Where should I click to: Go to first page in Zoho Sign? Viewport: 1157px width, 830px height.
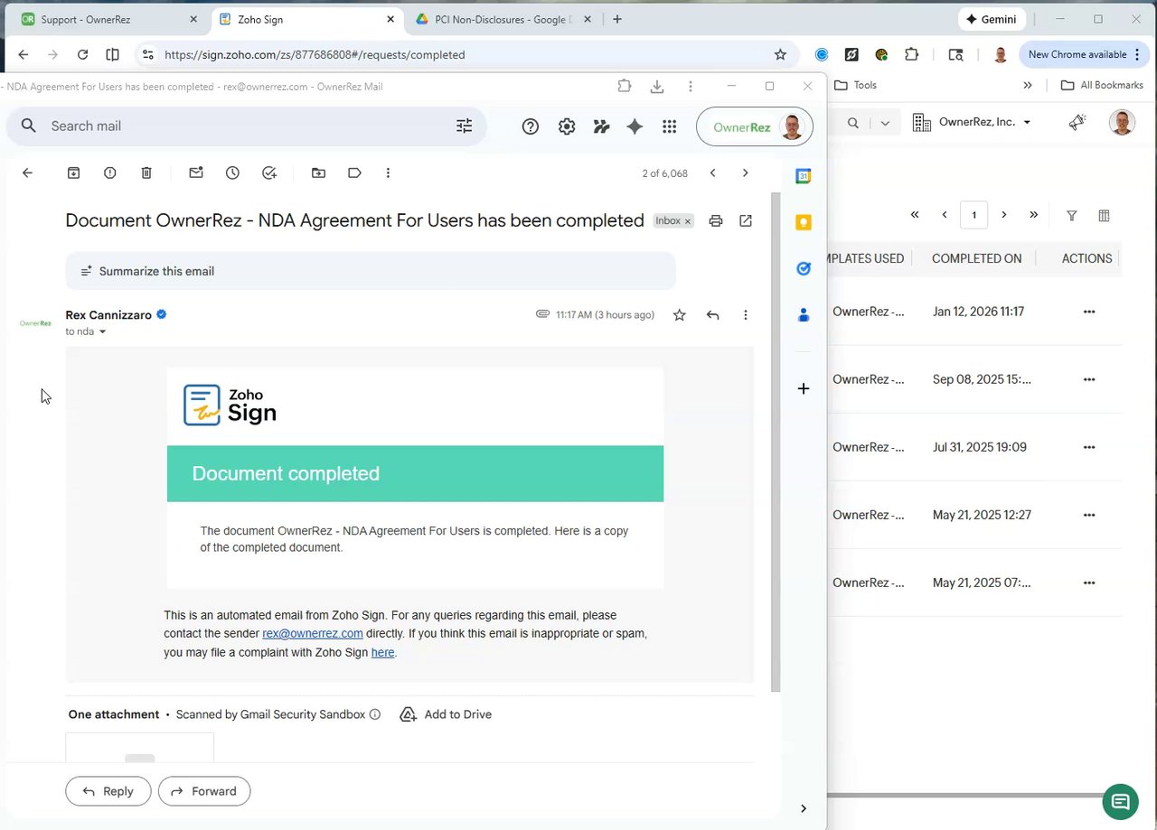[915, 215]
